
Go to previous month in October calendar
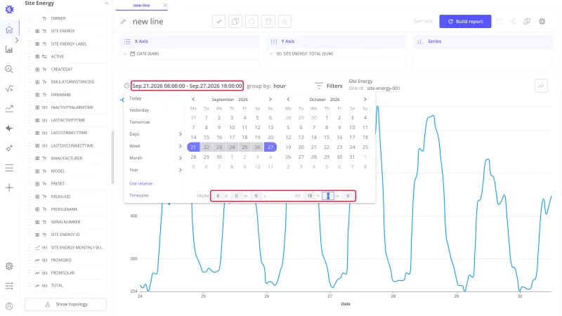pyautogui.click(x=288, y=99)
